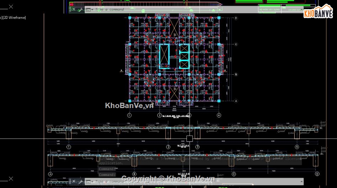Open Customize wrench on bottom command line
Image resolution: width=337 pixels, height=188 pixels.
tap(80, 182)
